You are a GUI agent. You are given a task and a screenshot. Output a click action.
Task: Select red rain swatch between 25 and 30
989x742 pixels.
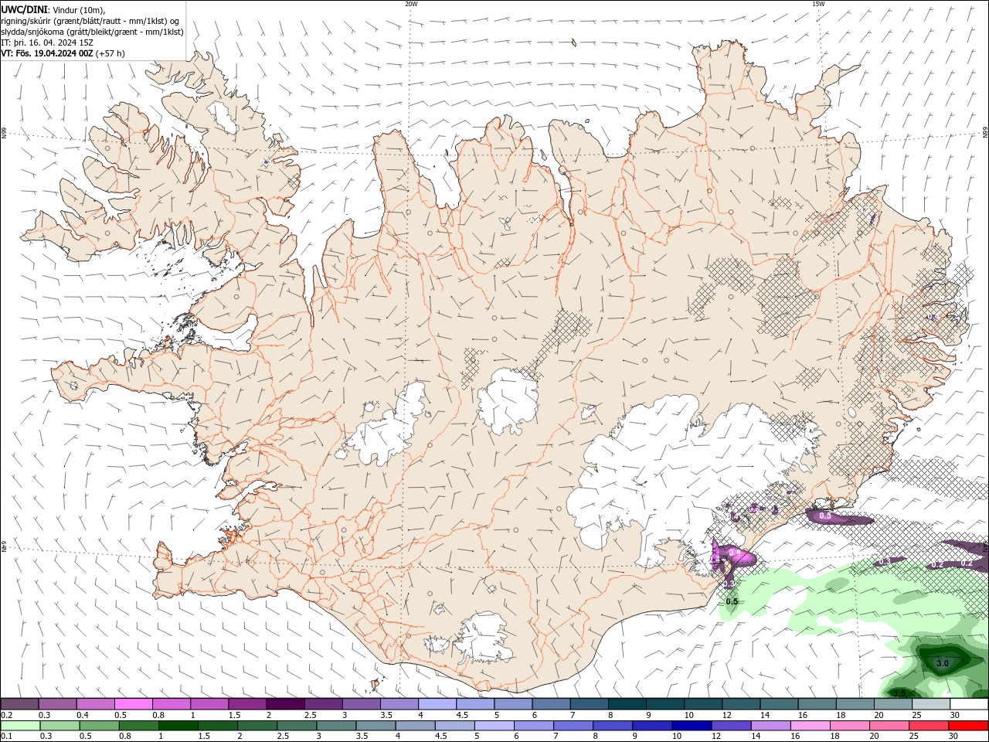point(927,726)
